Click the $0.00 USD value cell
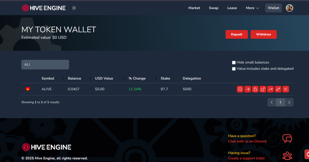The image size is (309, 162). coord(99,89)
